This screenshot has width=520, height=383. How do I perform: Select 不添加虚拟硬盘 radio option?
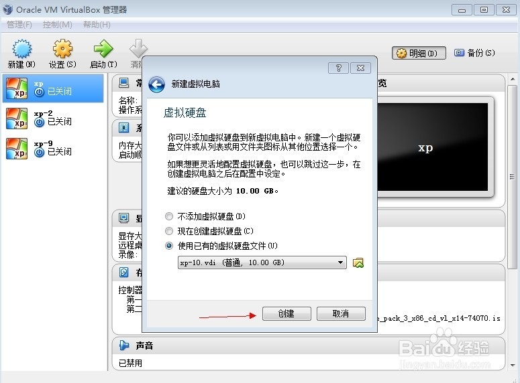click(x=169, y=216)
